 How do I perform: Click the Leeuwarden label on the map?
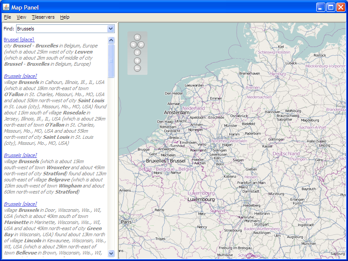[x=194, y=85]
